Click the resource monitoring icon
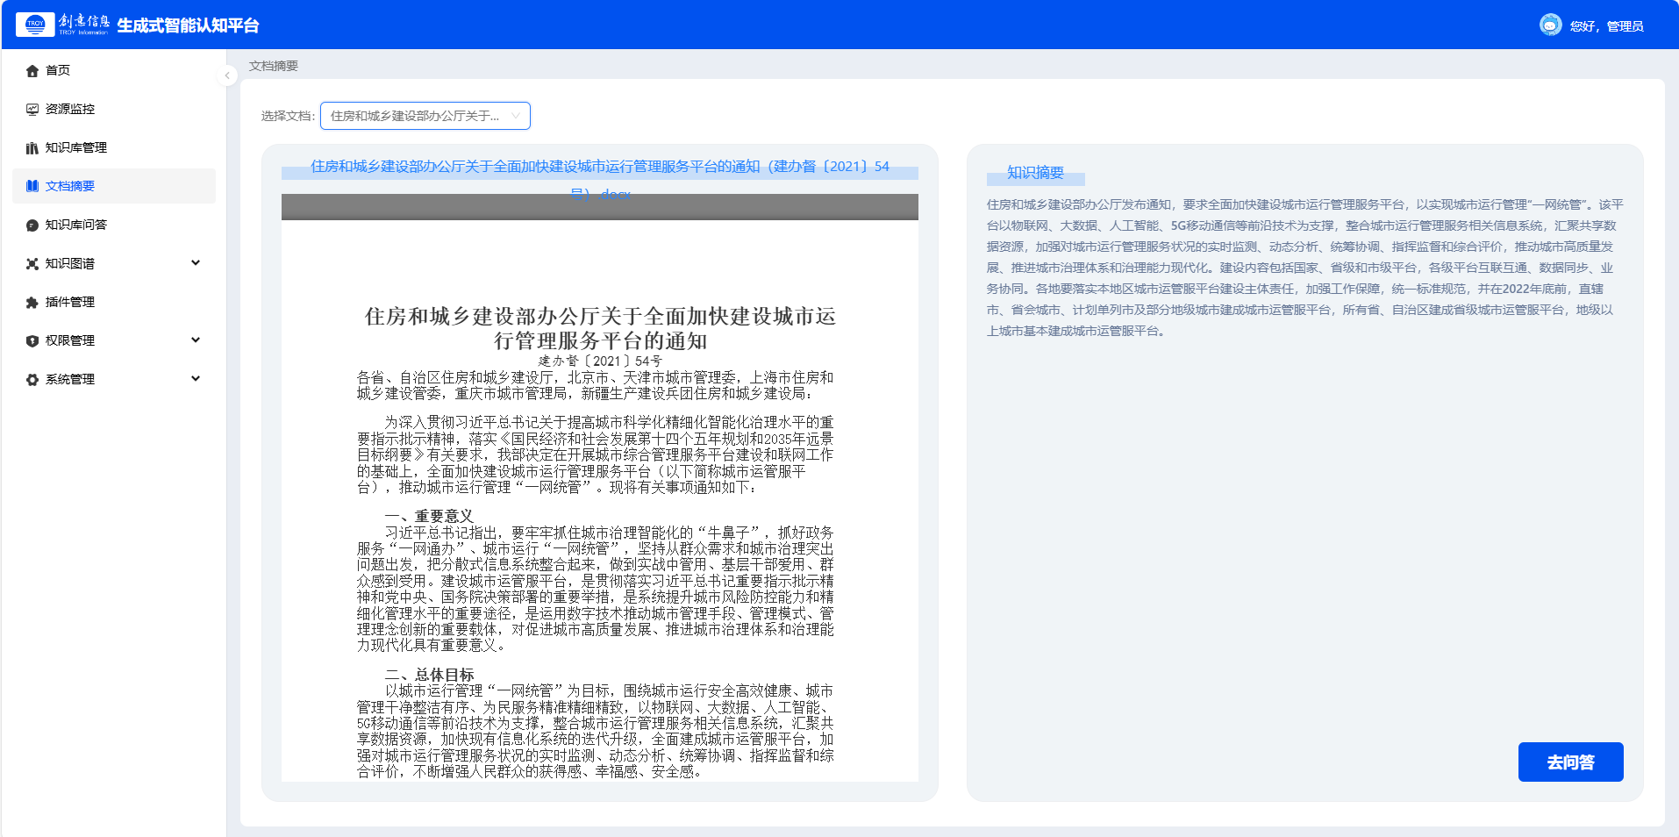Screen dimensions: 1679x837 [32, 110]
